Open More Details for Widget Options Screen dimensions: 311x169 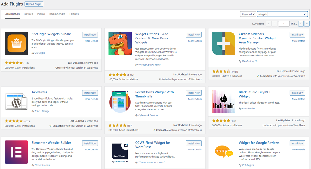195,41
